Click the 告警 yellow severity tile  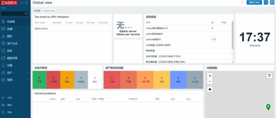pyautogui.click(x=162, y=80)
